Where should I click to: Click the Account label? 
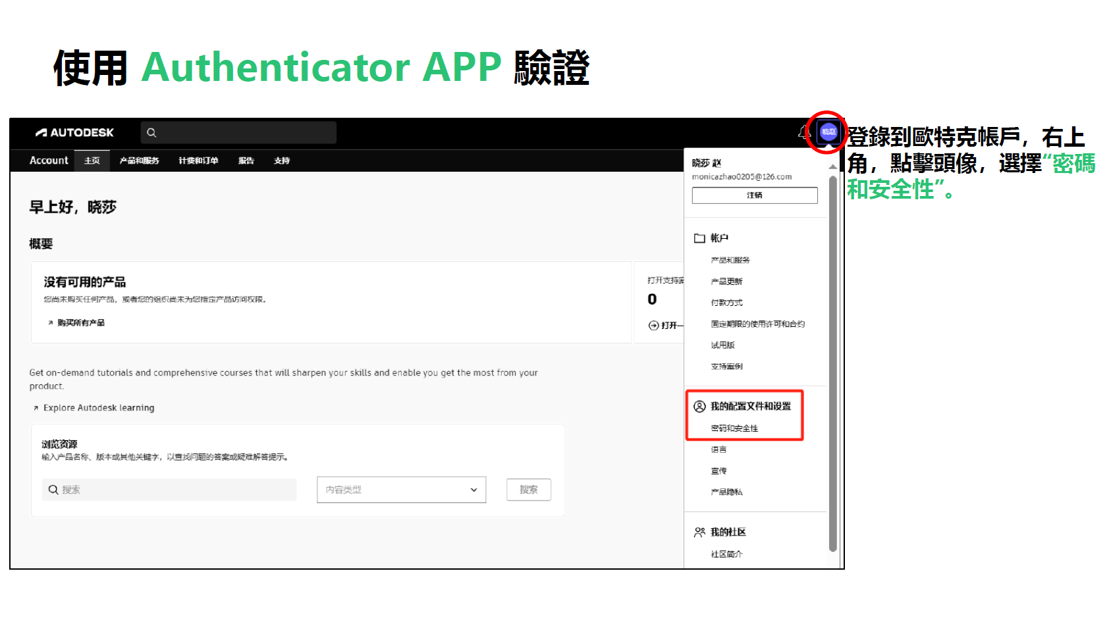tap(49, 161)
